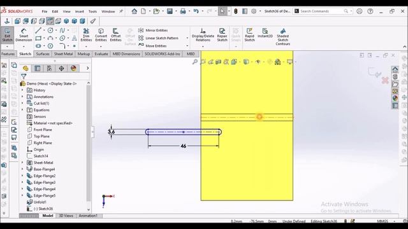Click the Exit Sketch button
The width and height of the screenshot is (408, 229).
[7, 35]
